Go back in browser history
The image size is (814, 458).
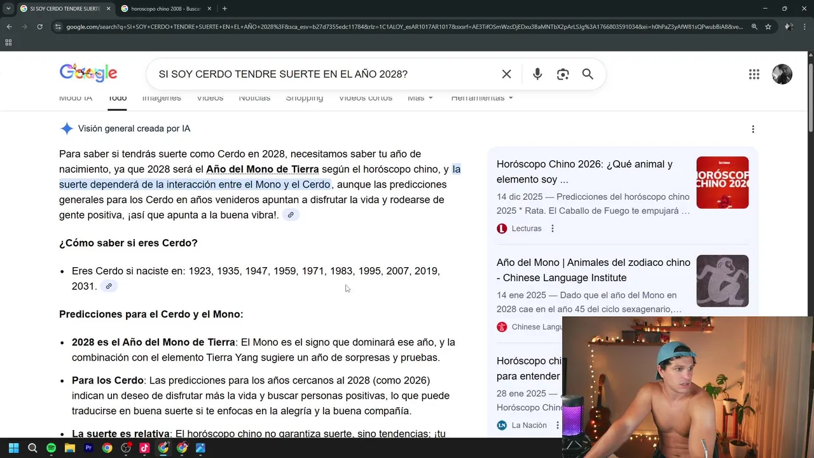point(9,27)
